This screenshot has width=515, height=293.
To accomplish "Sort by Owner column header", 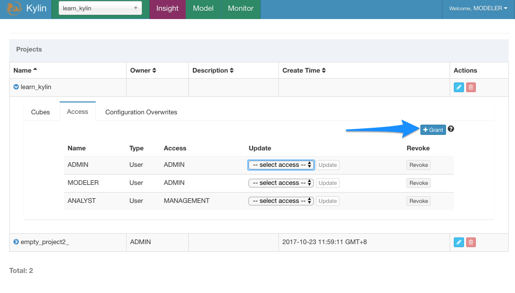I will tap(143, 71).
